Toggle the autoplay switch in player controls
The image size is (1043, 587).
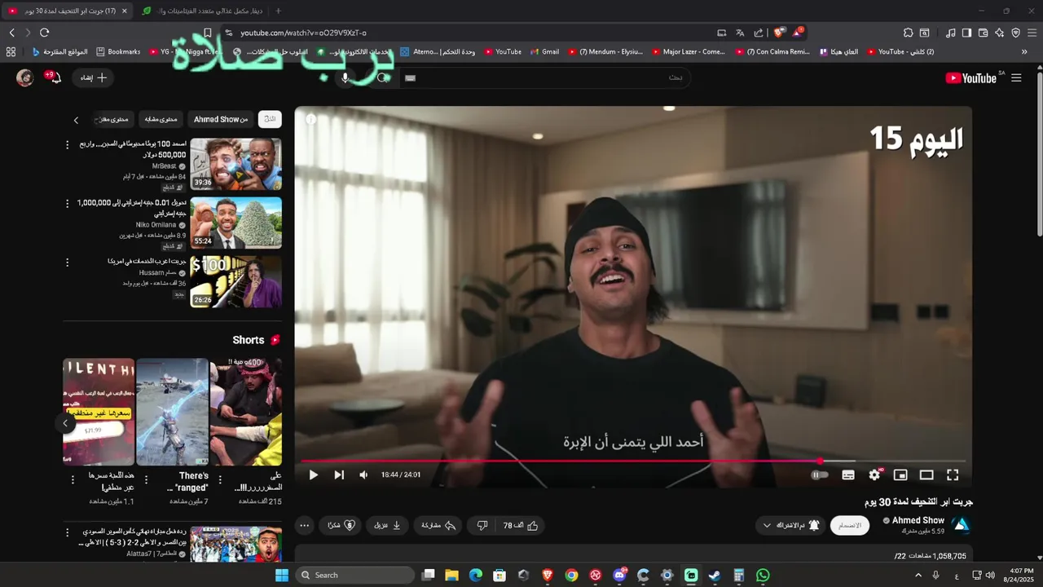[820, 474]
